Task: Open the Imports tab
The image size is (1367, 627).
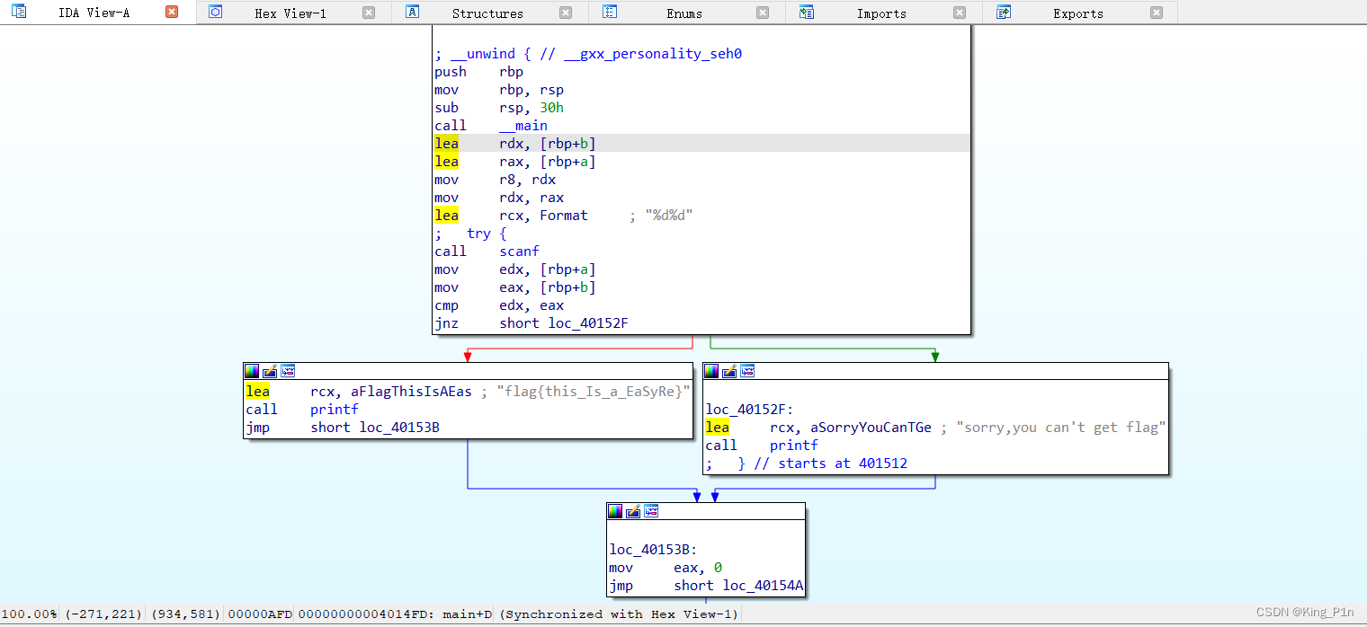Action: [x=880, y=13]
